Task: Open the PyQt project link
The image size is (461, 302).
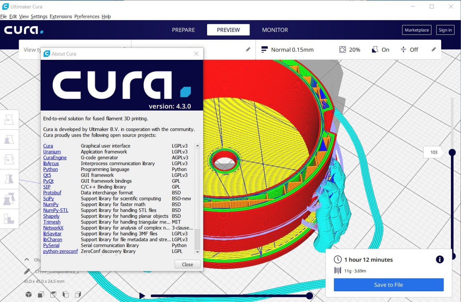Action: tap(48, 181)
